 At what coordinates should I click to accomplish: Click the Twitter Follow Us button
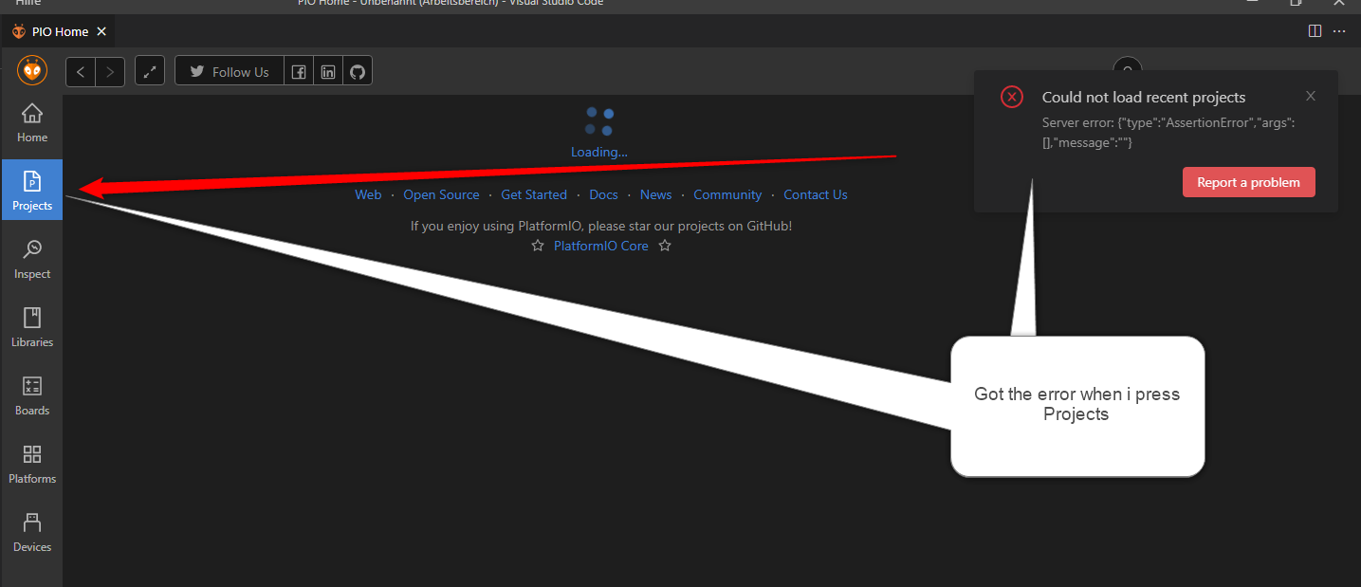[x=230, y=71]
